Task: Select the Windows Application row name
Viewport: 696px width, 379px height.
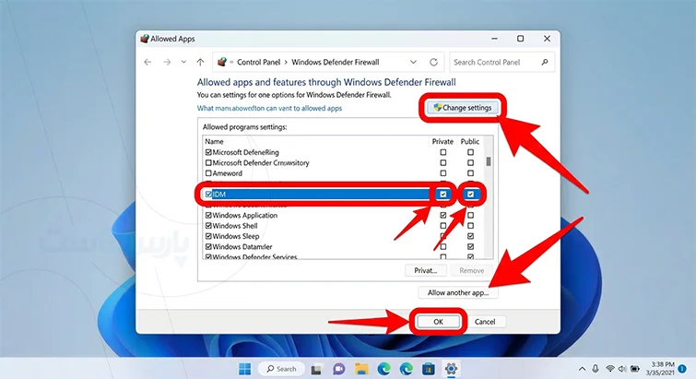Action: [x=245, y=215]
